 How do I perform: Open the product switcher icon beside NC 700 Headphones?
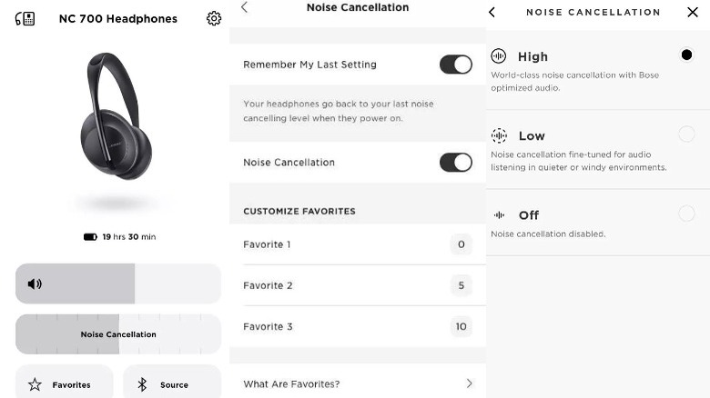(25, 18)
